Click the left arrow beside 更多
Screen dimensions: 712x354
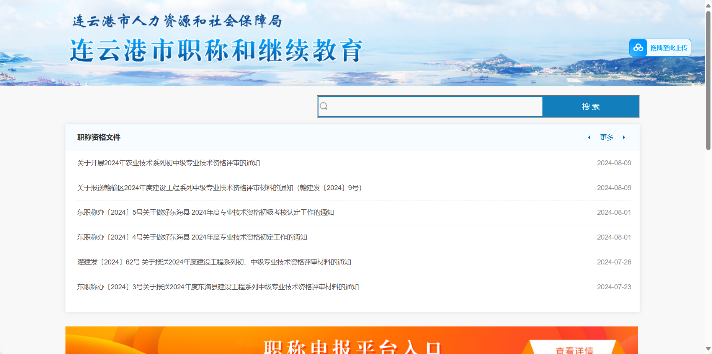point(589,137)
